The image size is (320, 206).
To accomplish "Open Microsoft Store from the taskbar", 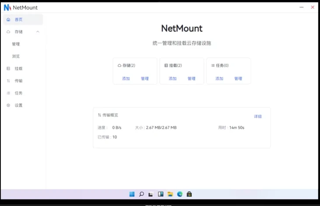I will [x=189, y=194].
